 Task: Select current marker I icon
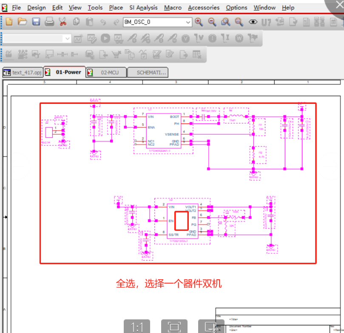tap(212, 39)
